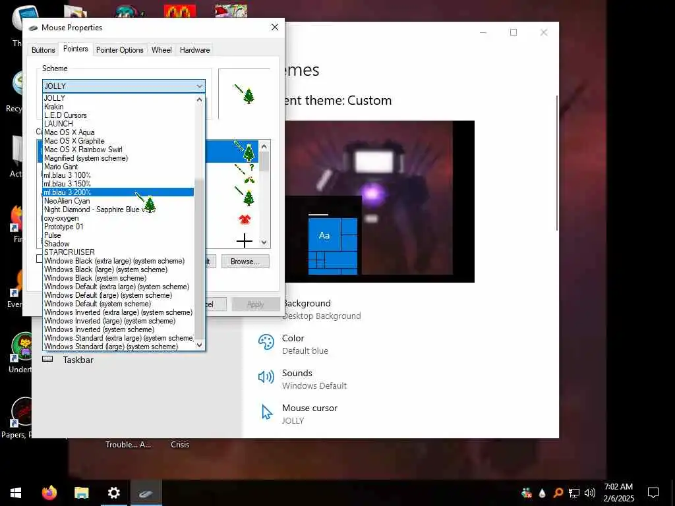
Task: Select Windows Black (large) scheme
Action: [119, 269]
